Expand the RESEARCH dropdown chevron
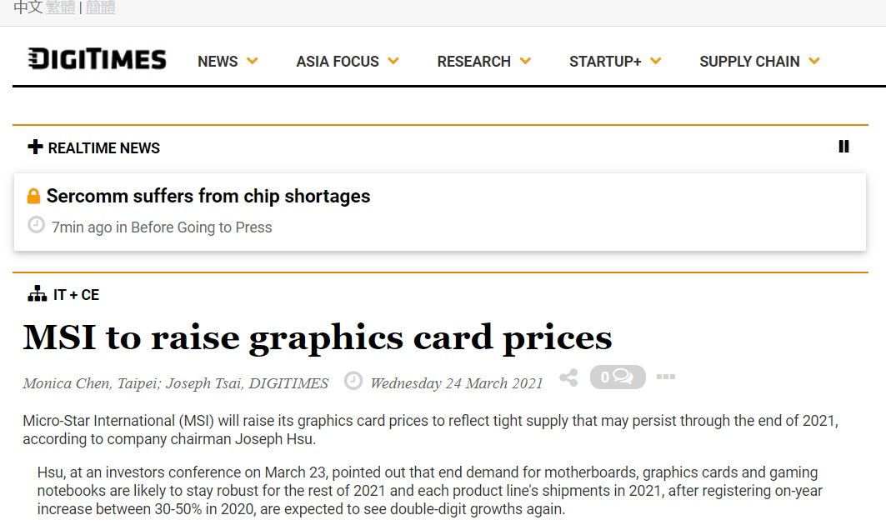The width and height of the screenshot is (886, 530). coord(525,61)
